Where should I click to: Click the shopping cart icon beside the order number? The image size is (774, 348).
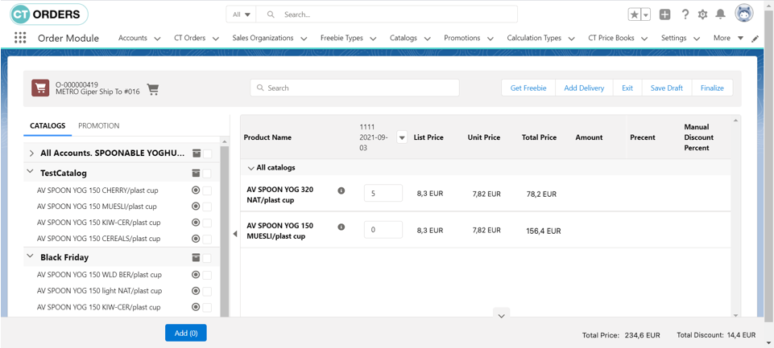click(x=153, y=88)
